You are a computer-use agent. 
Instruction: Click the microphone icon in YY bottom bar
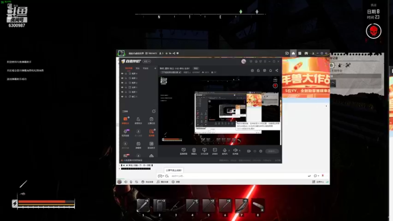coord(131,182)
